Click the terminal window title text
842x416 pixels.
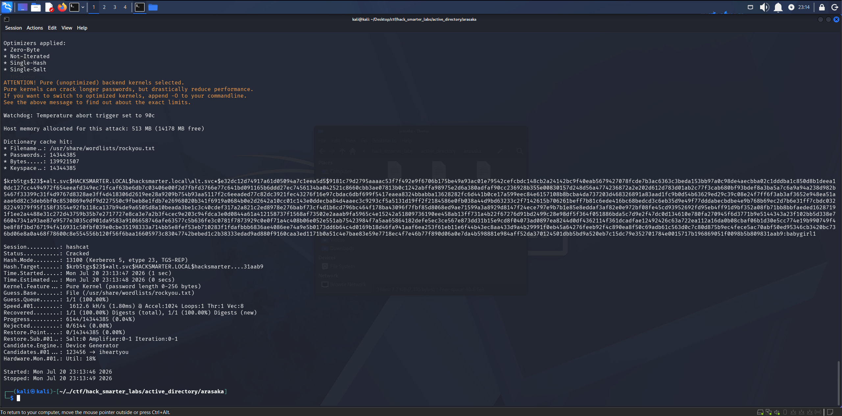414,19
